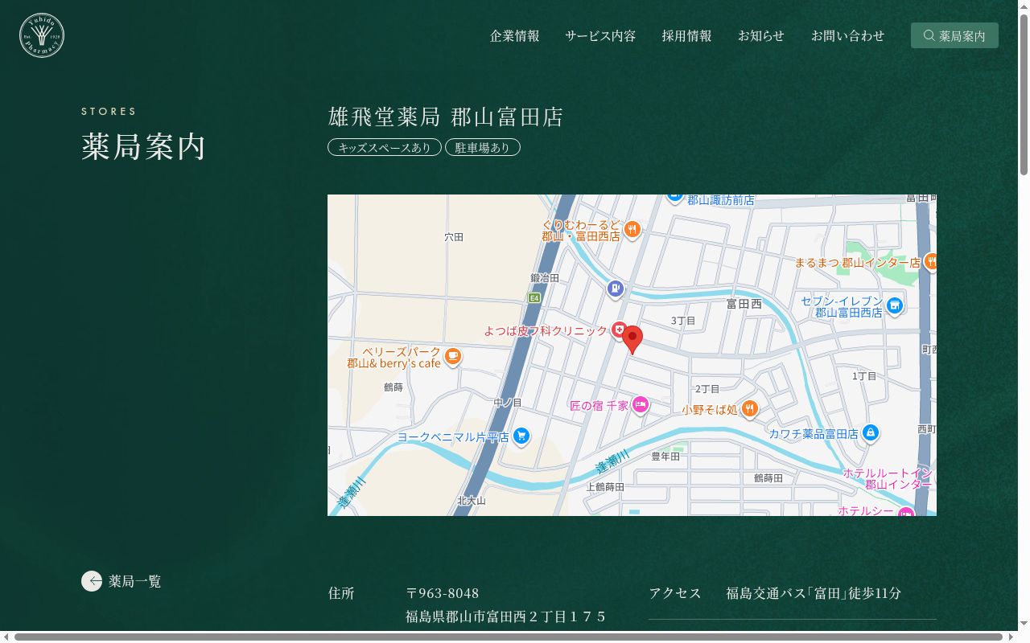Click the 薬局案内 search button
This screenshot has height=643, width=1030.
point(954,35)
